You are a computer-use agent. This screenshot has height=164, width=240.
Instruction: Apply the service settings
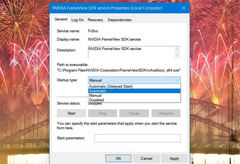174,158
